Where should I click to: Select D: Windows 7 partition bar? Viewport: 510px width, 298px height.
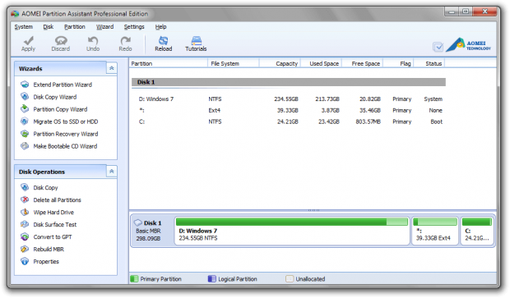(x=292, y=231)
